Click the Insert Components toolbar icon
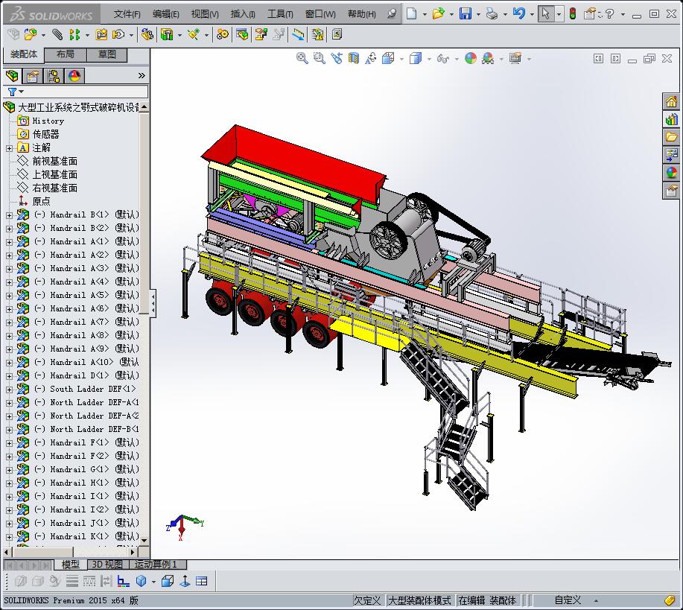Image resolution: width=683 pixels, height=610 pixels. [30, 34]
